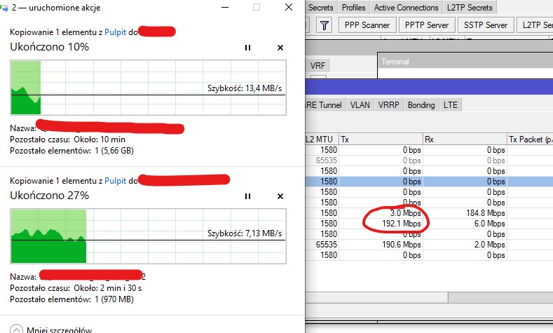
Task: Click the Terminal window title bar
Action: pyautogui.click(x=465, y=62)
